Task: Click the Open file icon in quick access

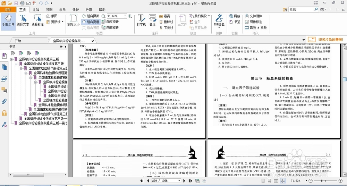Action: (x=10, y=3)
